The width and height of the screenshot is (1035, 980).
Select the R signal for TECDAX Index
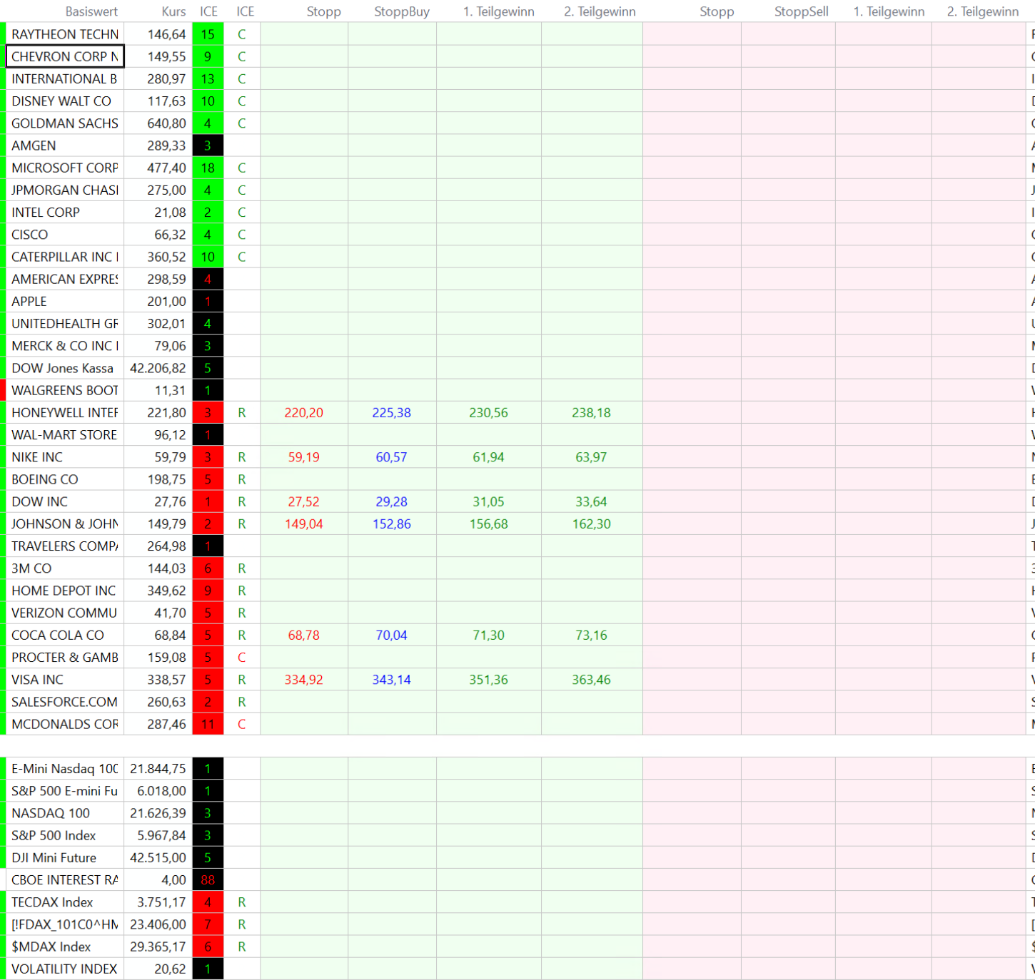[x=241, y=902]
